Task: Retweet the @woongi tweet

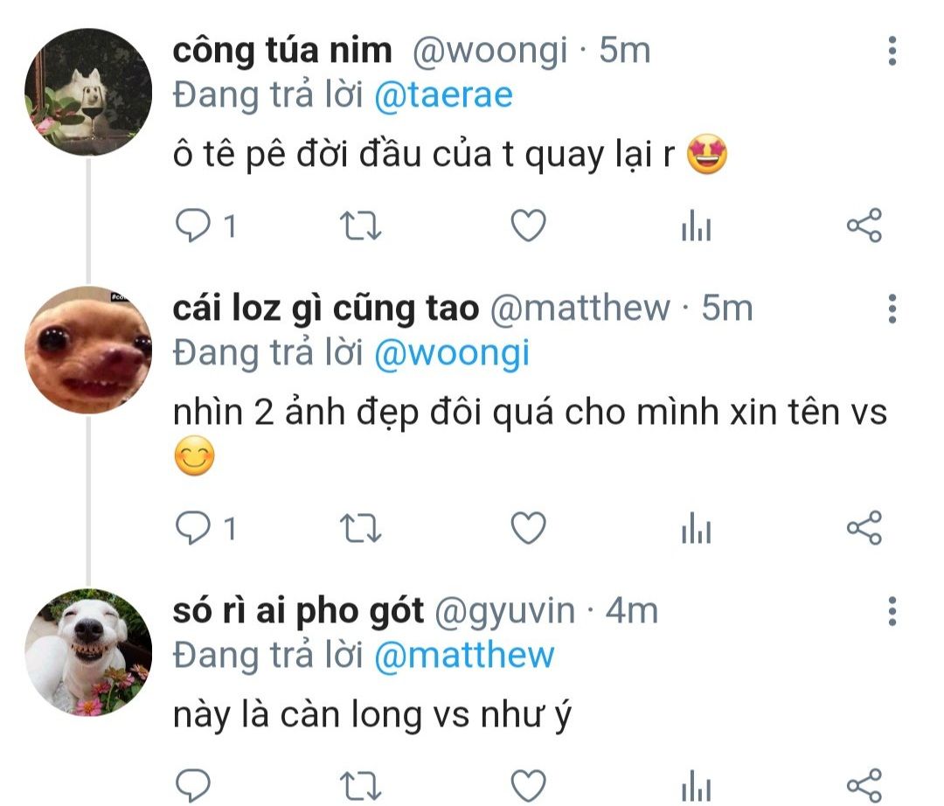Action: [x=361, y=226]
